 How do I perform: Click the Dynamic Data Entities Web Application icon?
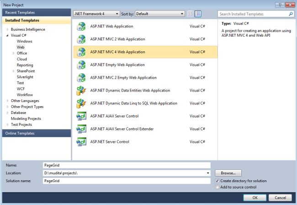click(x=81, y=91)
